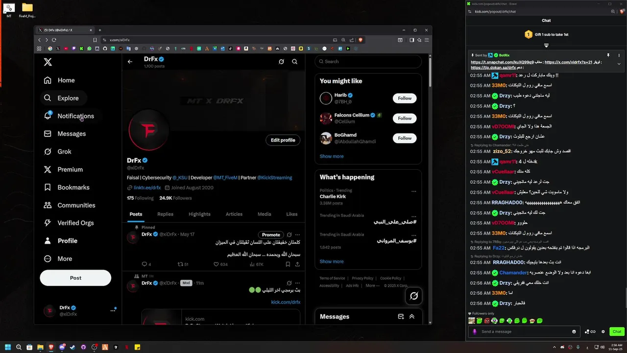Click the views icon on pinned post

(252, 264)
